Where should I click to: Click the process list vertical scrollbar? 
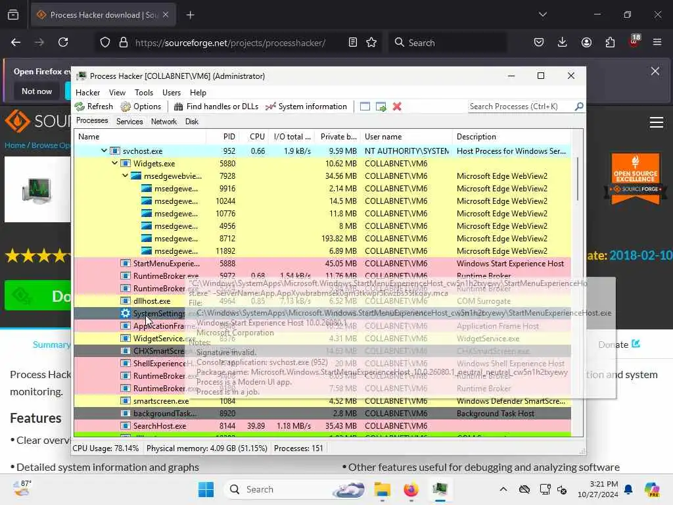pyautogui.click(x=577, y=178)
